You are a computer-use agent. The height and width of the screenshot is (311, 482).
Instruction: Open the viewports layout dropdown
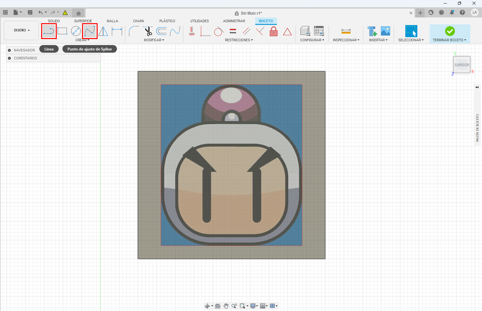tap(274, 306)
